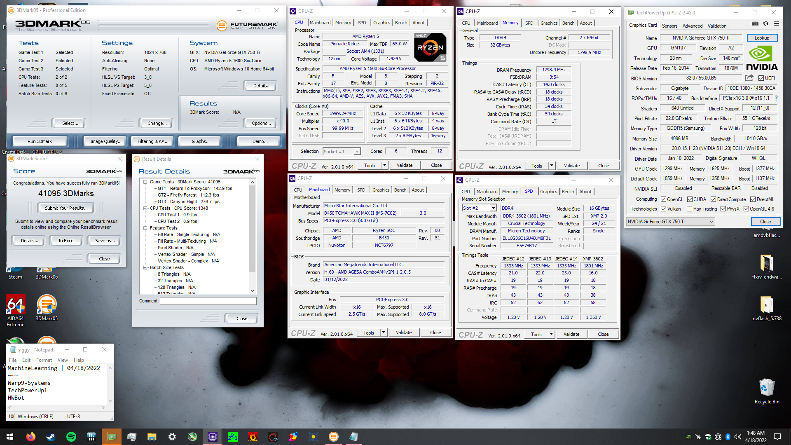Toggle the CUDA checkbox in GPU-Z
The image size is (791, 445).
[x=690, y=199]
